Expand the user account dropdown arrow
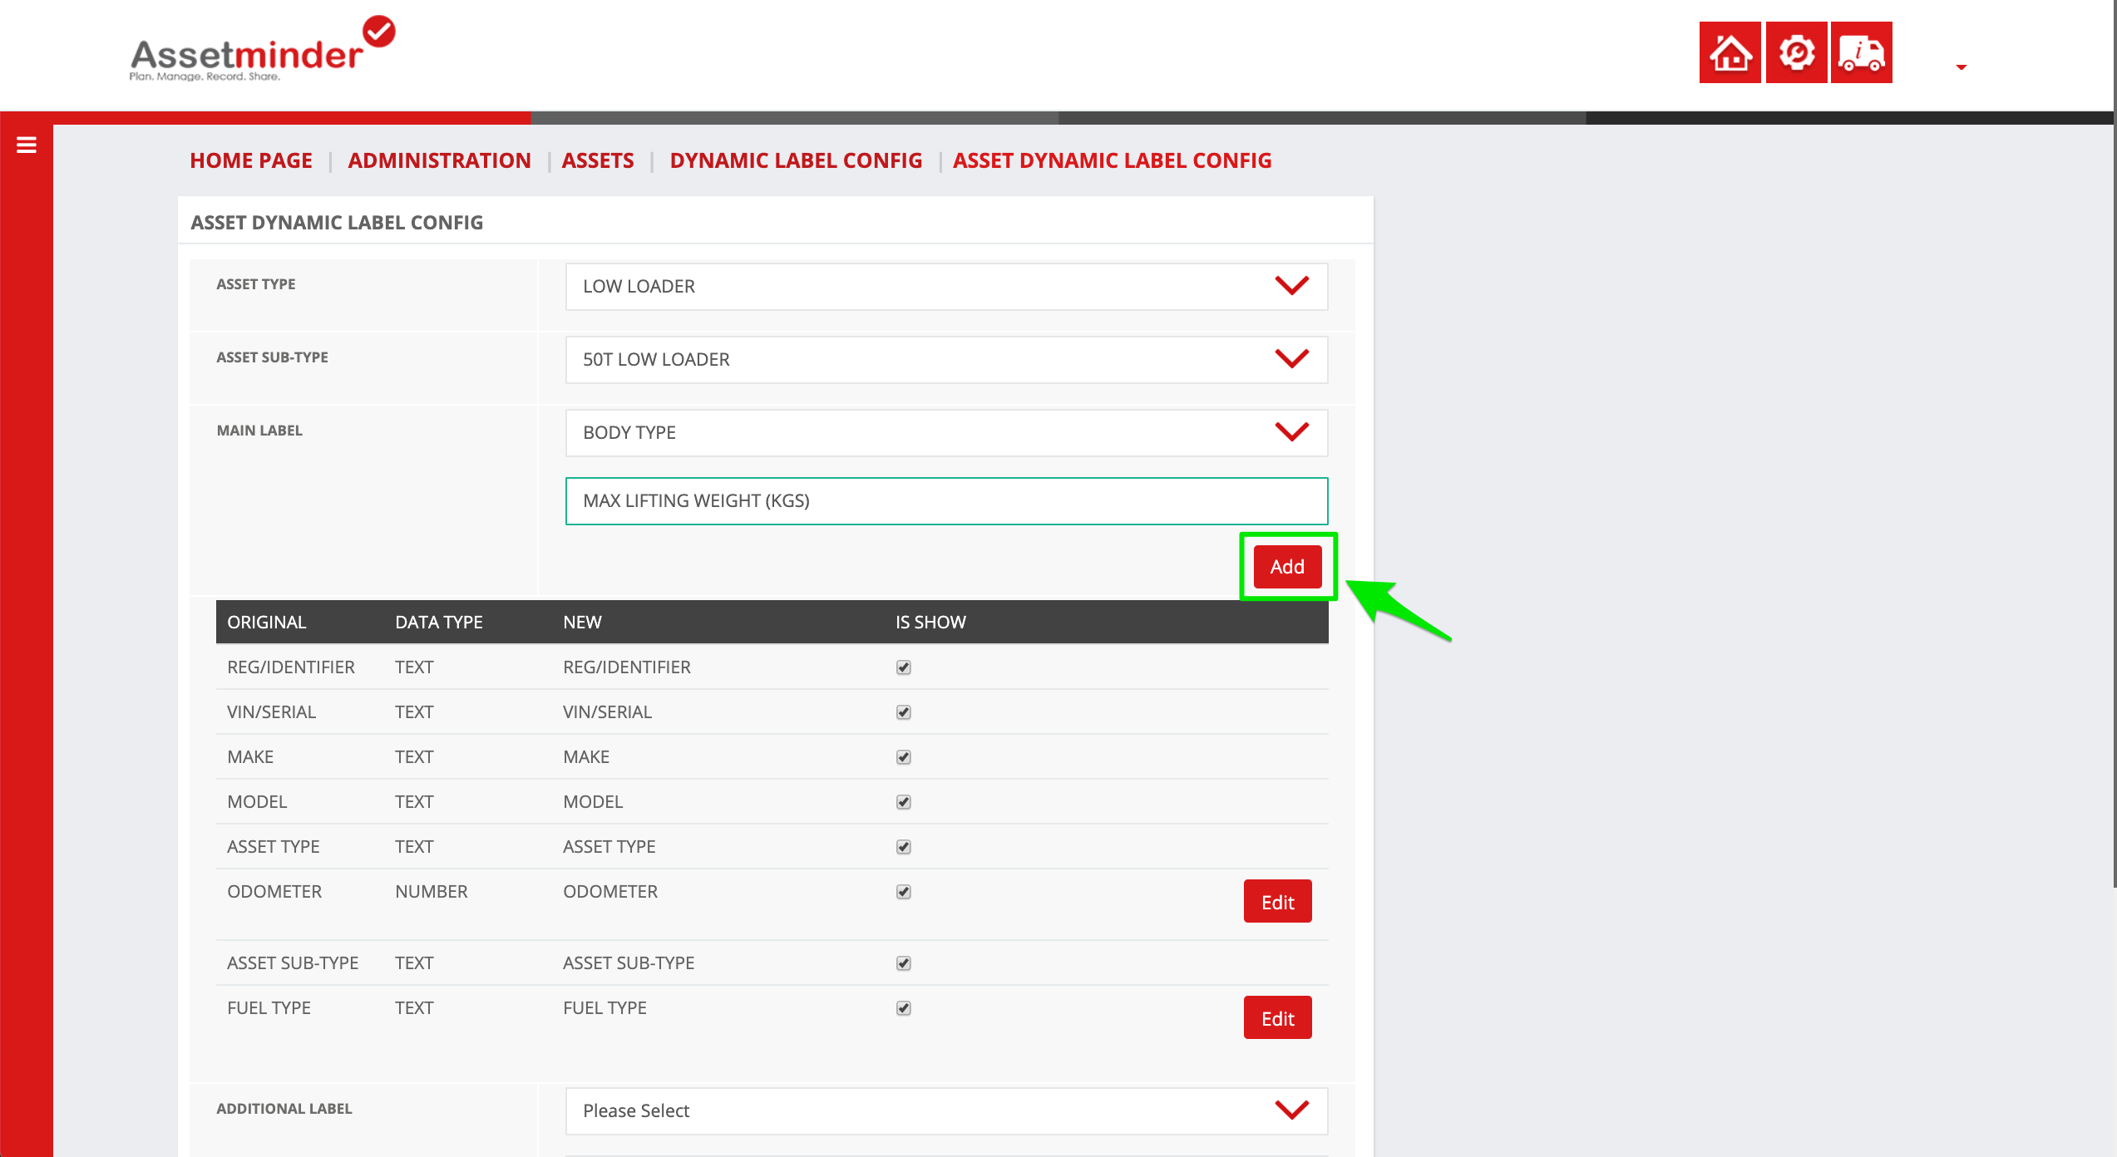Image resolution: width=2117 pixels, height=1157 pixels. [x=1961, y=66]
